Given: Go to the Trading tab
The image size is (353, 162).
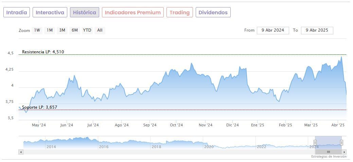Looking at the screenshot, I should (x=180, y=13).
